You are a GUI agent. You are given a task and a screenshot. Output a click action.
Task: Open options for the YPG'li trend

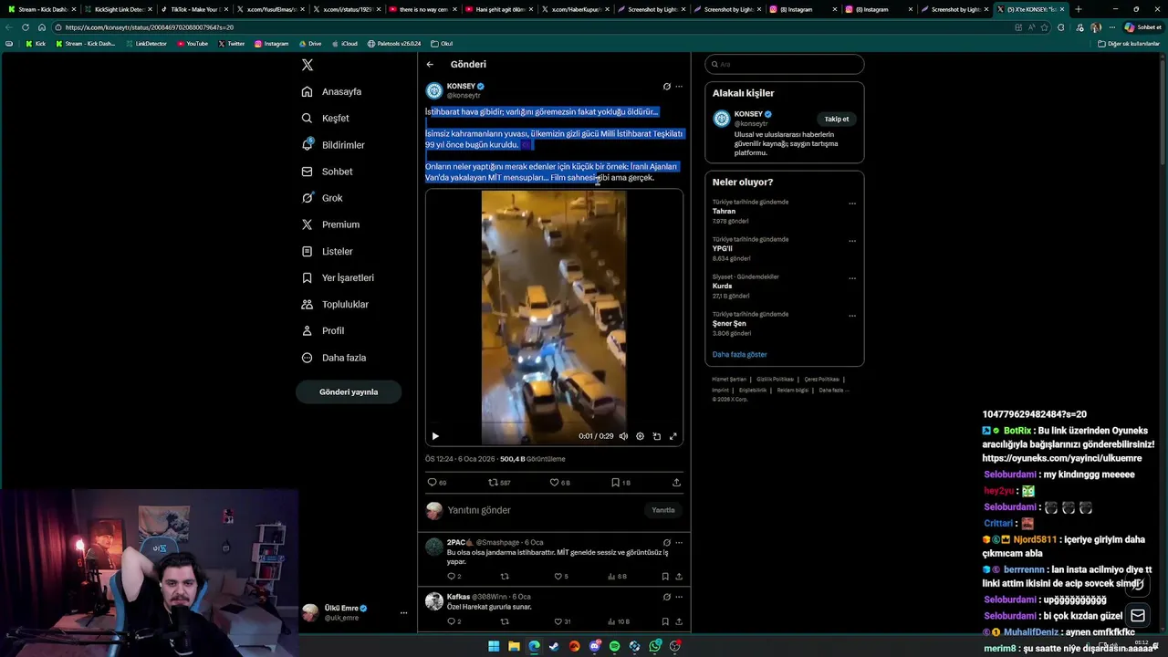click(x=852, y=241)
